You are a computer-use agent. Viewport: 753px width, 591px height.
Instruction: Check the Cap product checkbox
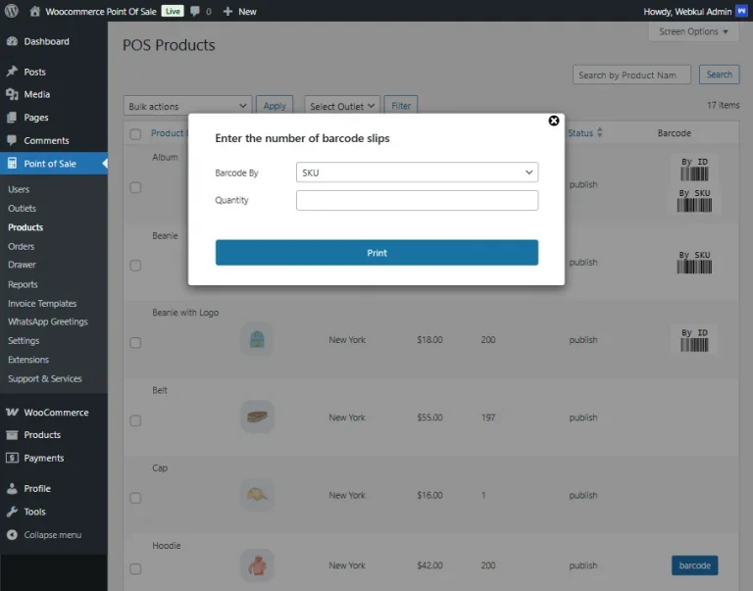pos(135,498)
